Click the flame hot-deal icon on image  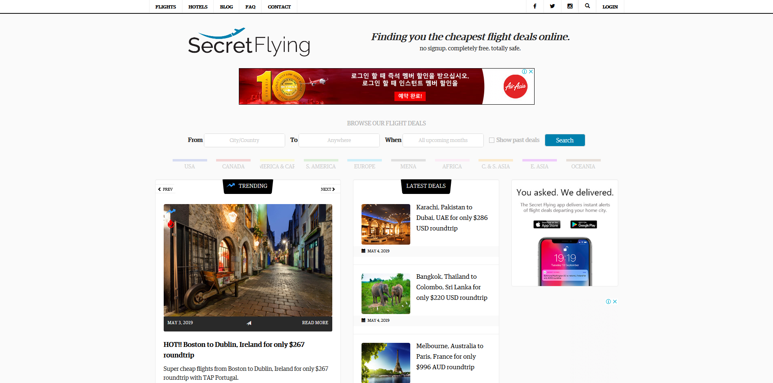pyautogui.click(x=171, y=224)
